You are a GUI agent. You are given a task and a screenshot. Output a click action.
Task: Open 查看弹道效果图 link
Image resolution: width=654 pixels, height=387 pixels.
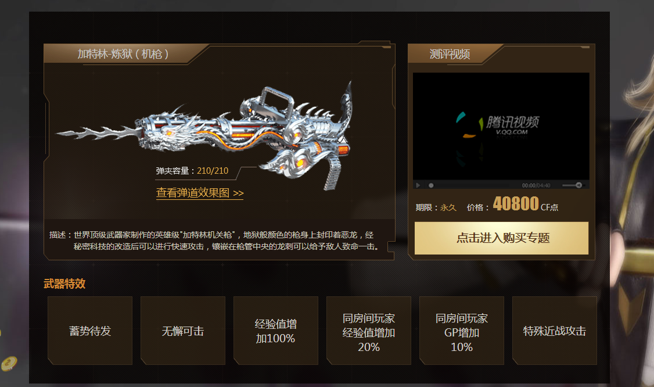coord(200,193)
